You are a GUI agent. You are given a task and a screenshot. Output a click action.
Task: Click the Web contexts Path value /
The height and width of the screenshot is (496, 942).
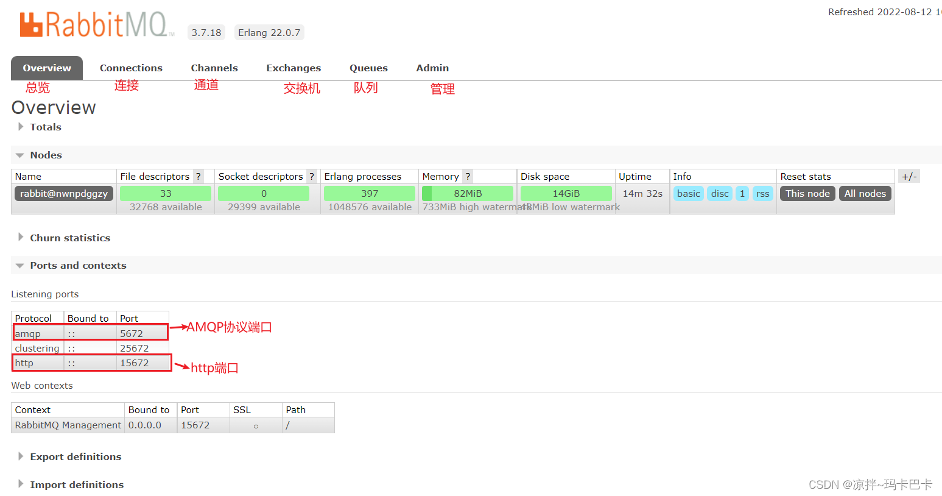point(287,425)
